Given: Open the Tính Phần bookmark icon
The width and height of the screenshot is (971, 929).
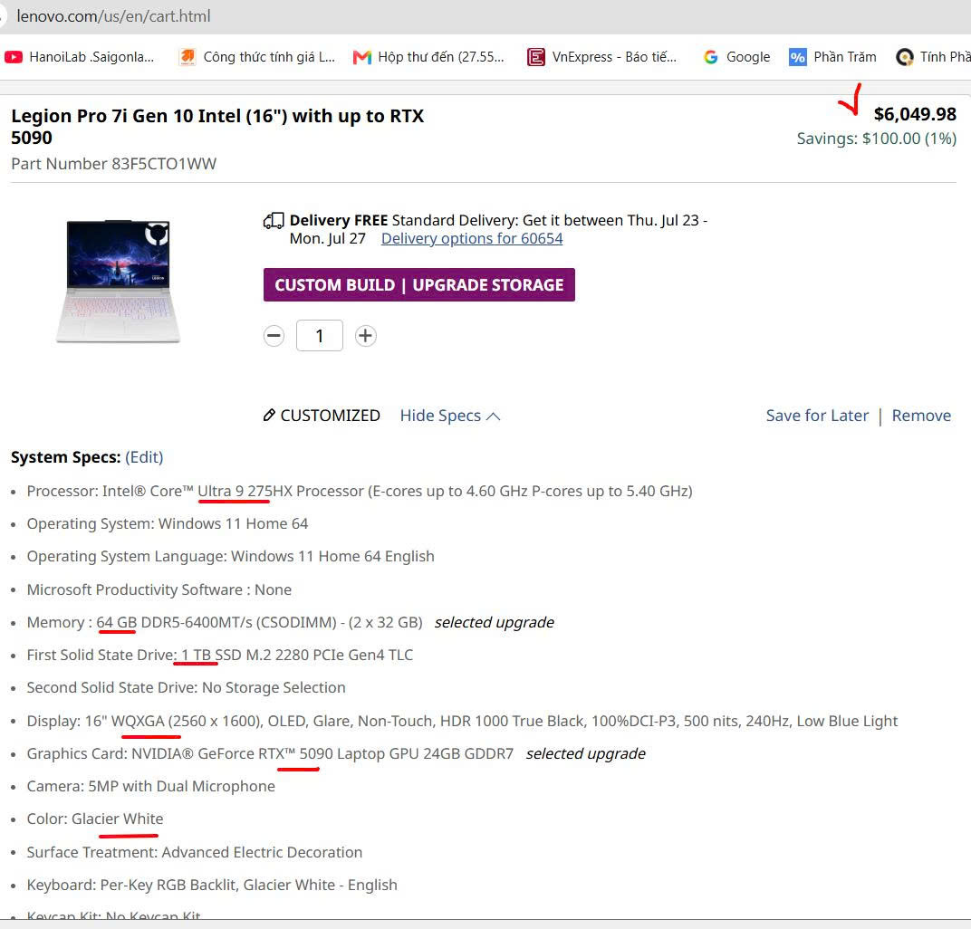Looking at the screenshot, I should click(905, 57).
